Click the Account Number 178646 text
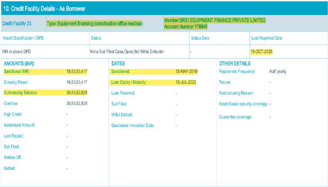Image resolution: width=328 pixels, height=187 pixels. click(x=186, y=27)
